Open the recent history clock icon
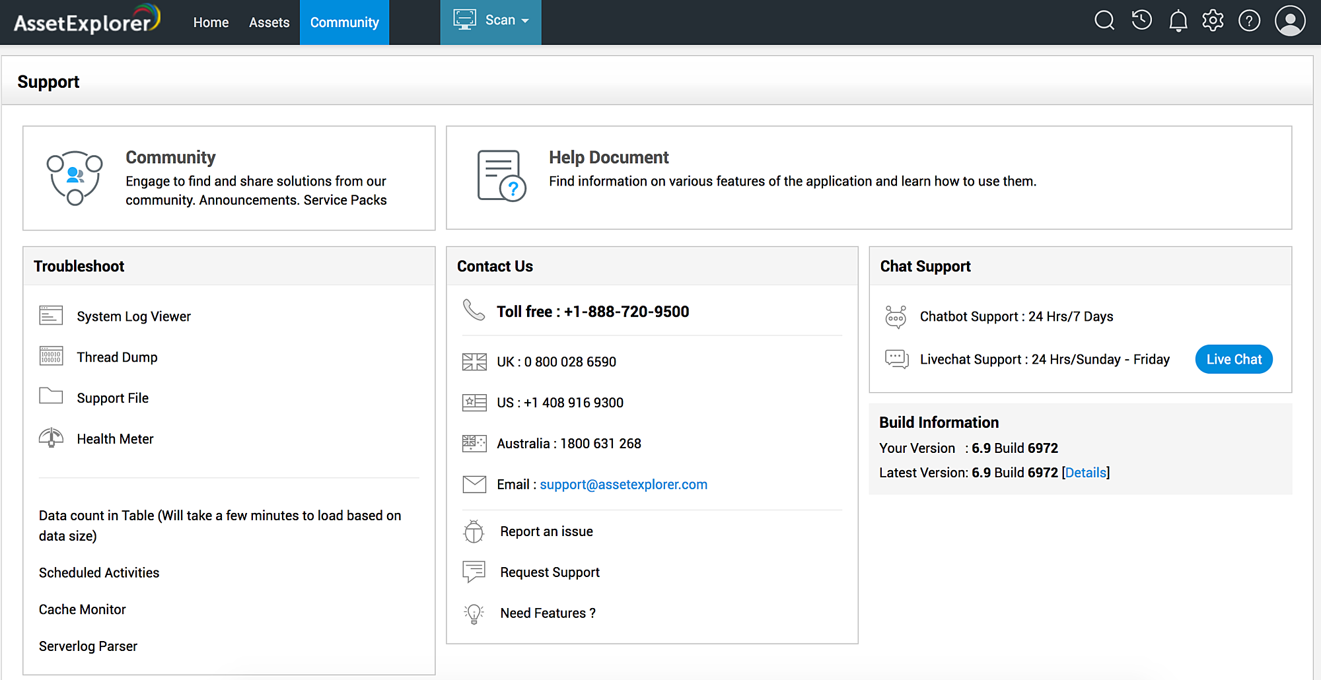Image resolution: width=1321 pixels, height=680 pixels. coord(1141,21)
